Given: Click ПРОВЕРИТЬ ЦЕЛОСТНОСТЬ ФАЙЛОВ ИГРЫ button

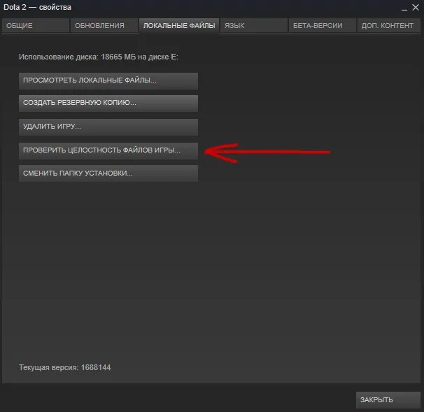Looking at the screenshot, I should coord(108,150).
